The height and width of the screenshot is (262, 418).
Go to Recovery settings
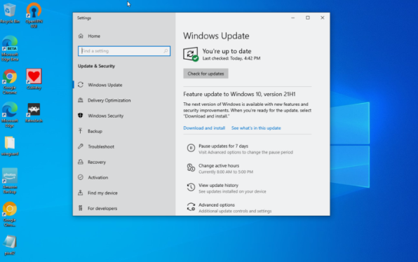[97, 162]
